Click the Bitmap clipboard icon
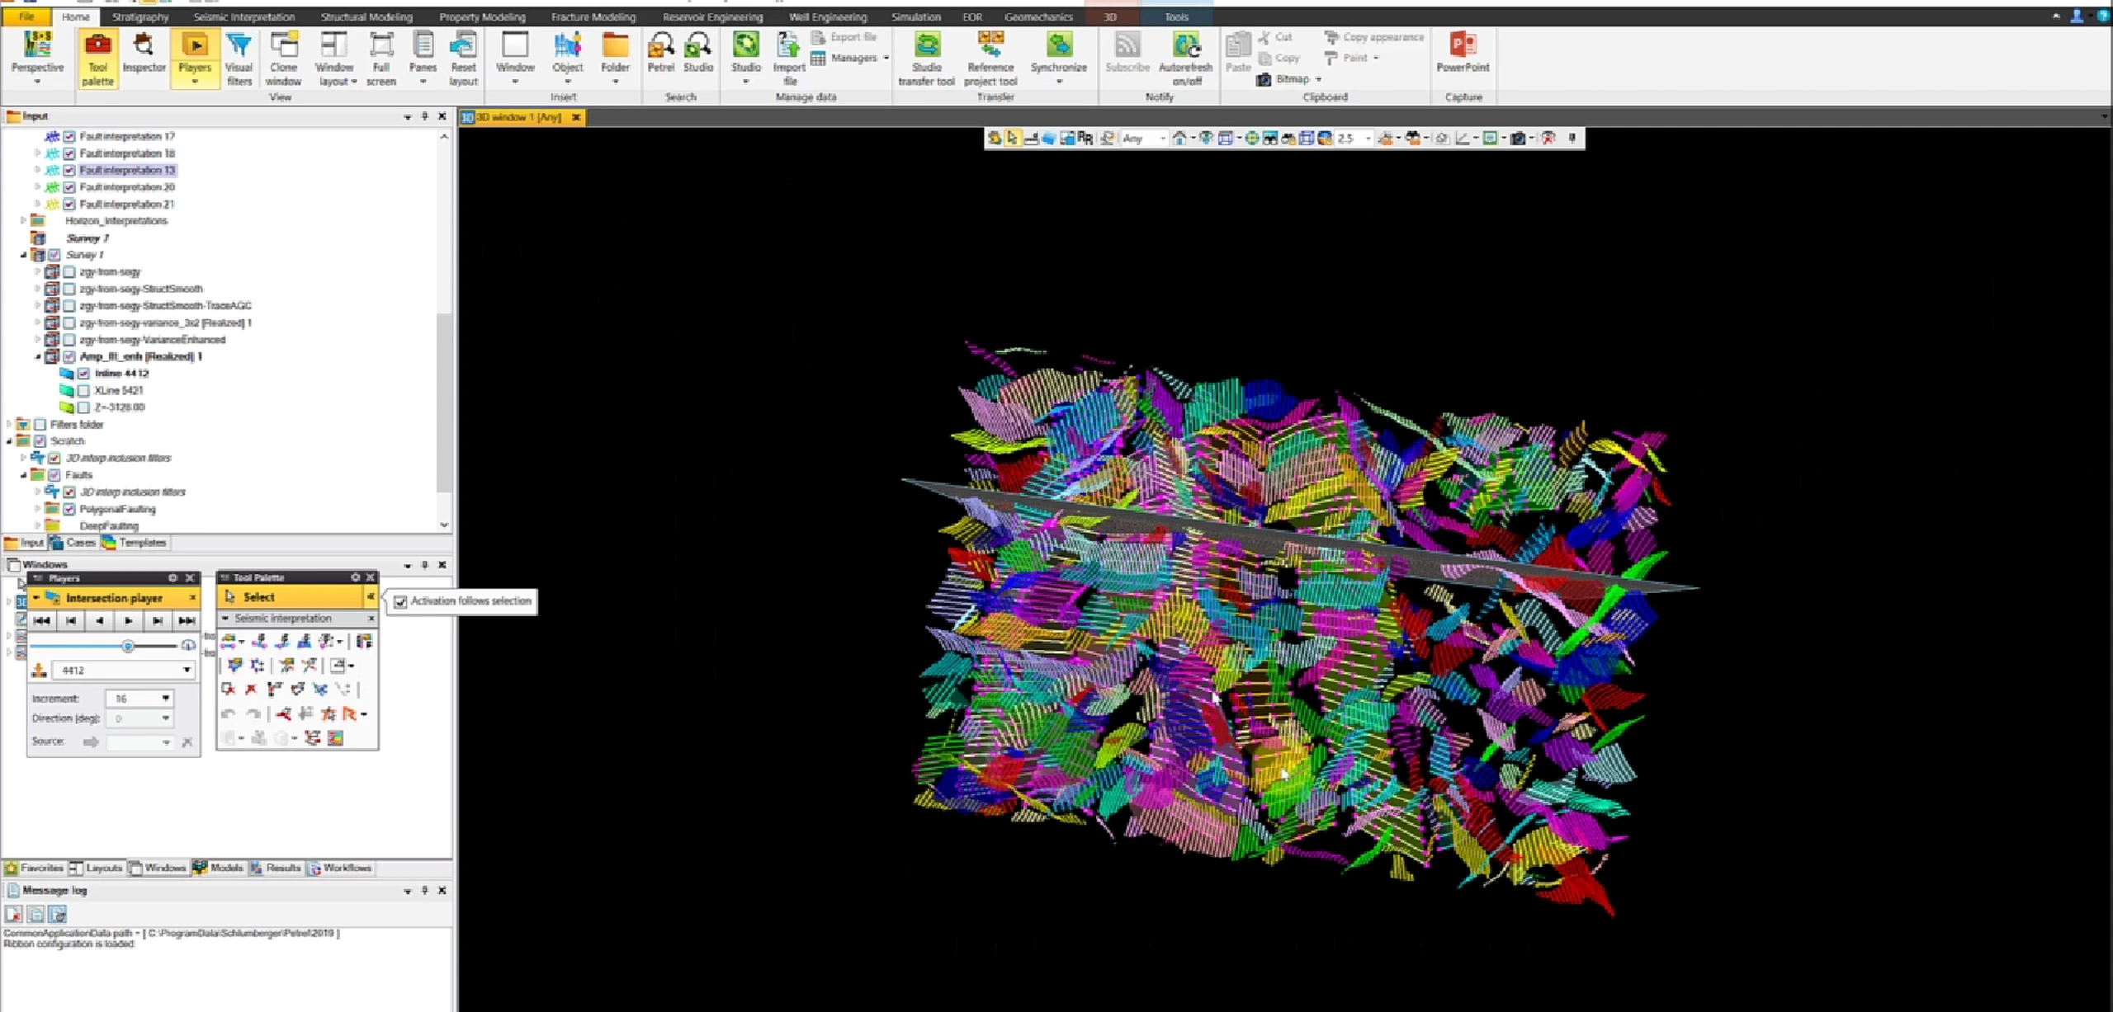The width and height of the screenshot is (2113, 1012). (1264, 79)
